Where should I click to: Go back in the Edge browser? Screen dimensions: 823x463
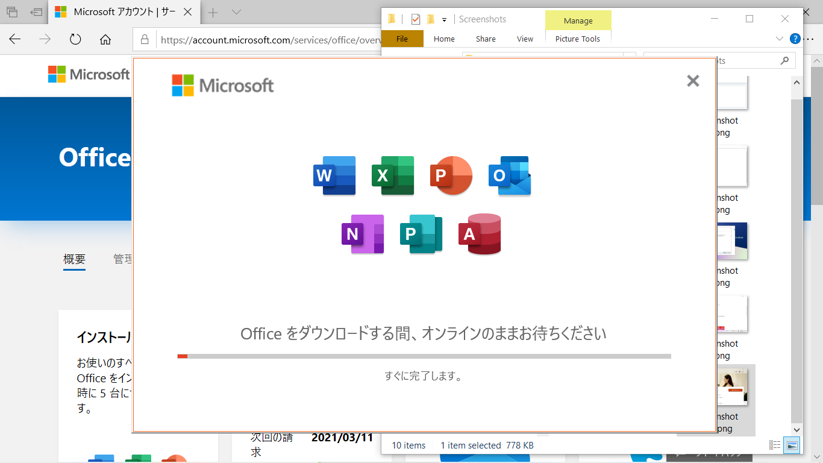tap(15, 39)
